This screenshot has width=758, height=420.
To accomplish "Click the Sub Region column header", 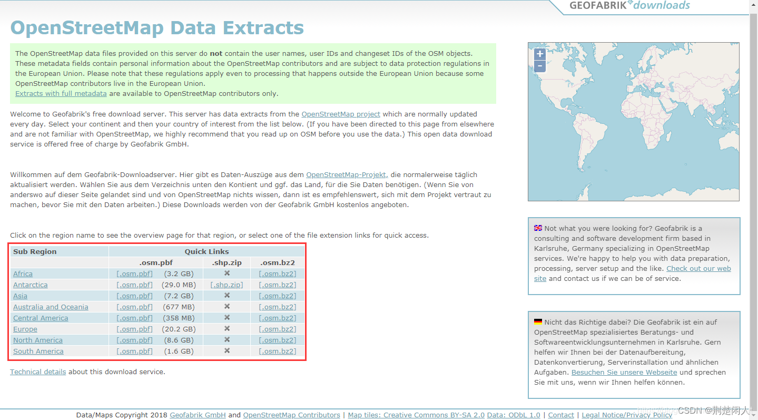I will [35, 251].
